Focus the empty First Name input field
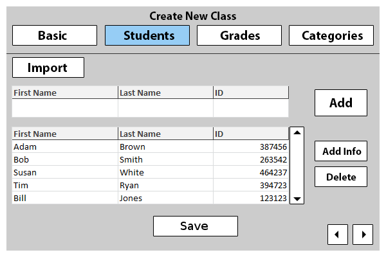This screenshot has width=386, height=257. [x=64, y=108]
